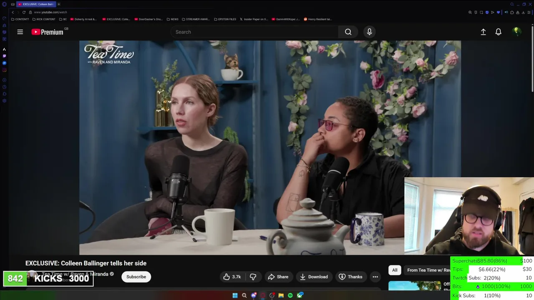Viewport: 534px width, 300px height.
Task: Download the video for offline viewing
Action: coord(314,277)
